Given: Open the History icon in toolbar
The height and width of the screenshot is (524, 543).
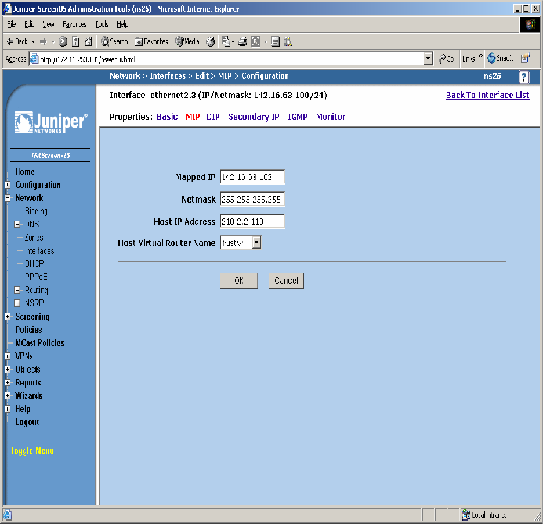Looking at the screenshot, I should click(210, 42).
